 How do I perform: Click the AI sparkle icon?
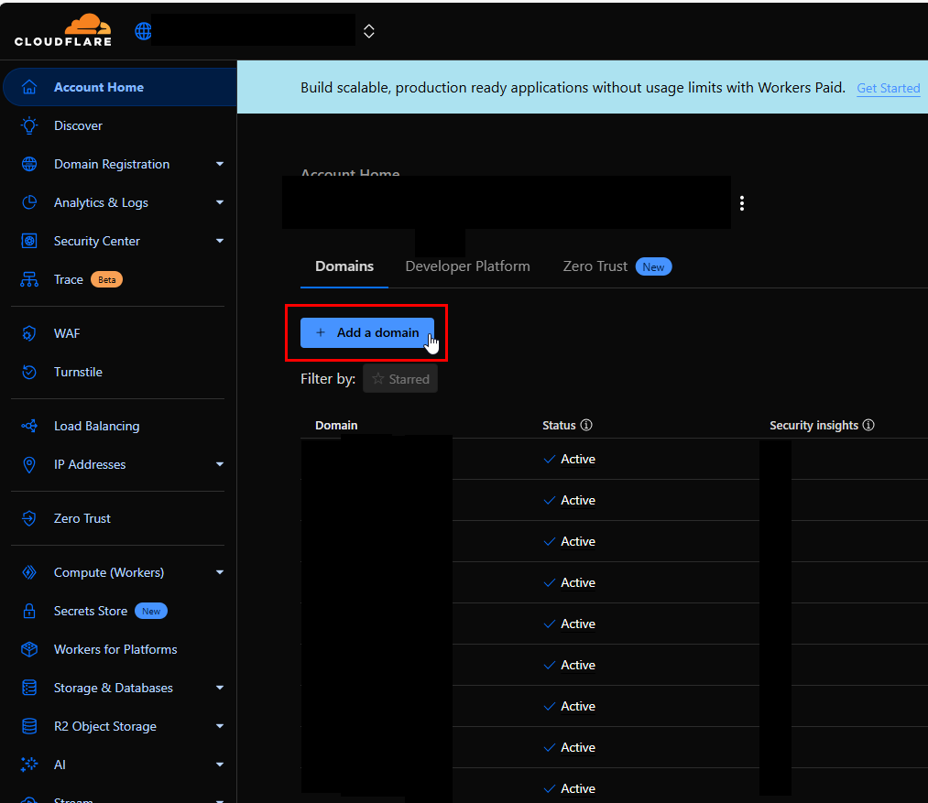[x=29, y=765]
